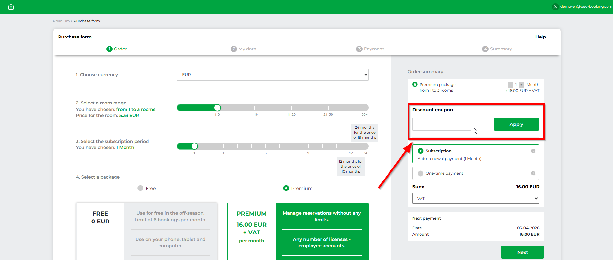Click the subscription period slider handle
The width and height of the screenshot is (613, 260).
coord(194,146)
